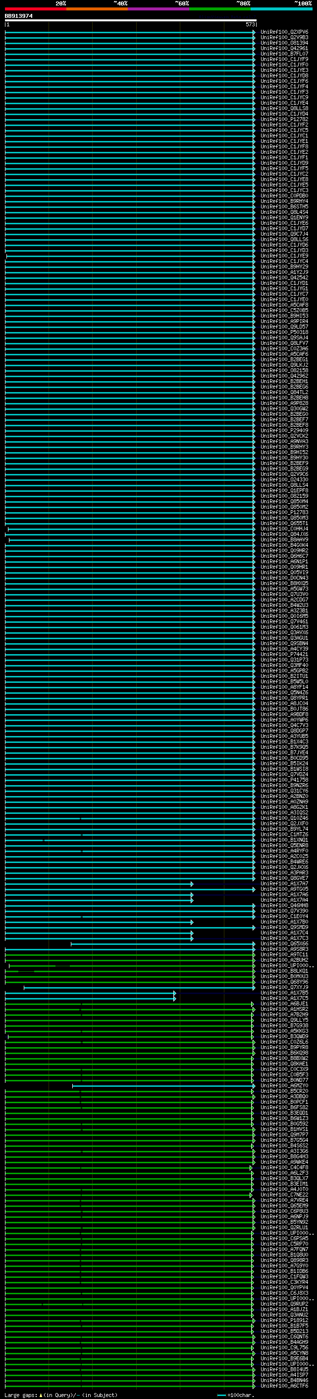Screen dimensions: 317x1399
Task: Open hit UniRef100_O81394
Action: click(x=284, y=43)
